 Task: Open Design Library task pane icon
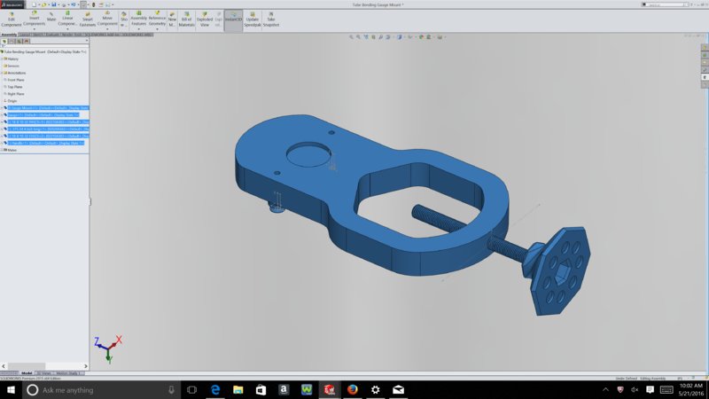(x=705, y=55)
